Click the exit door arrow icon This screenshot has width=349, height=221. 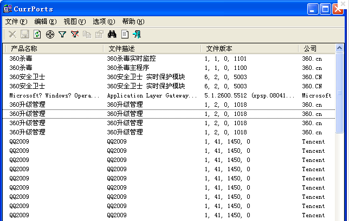137,35
